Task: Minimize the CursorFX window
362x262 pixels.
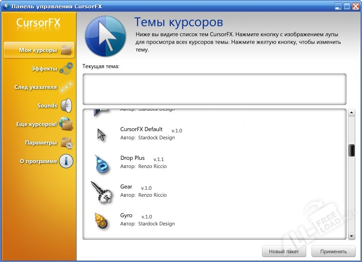Action: tap(338, 6)
